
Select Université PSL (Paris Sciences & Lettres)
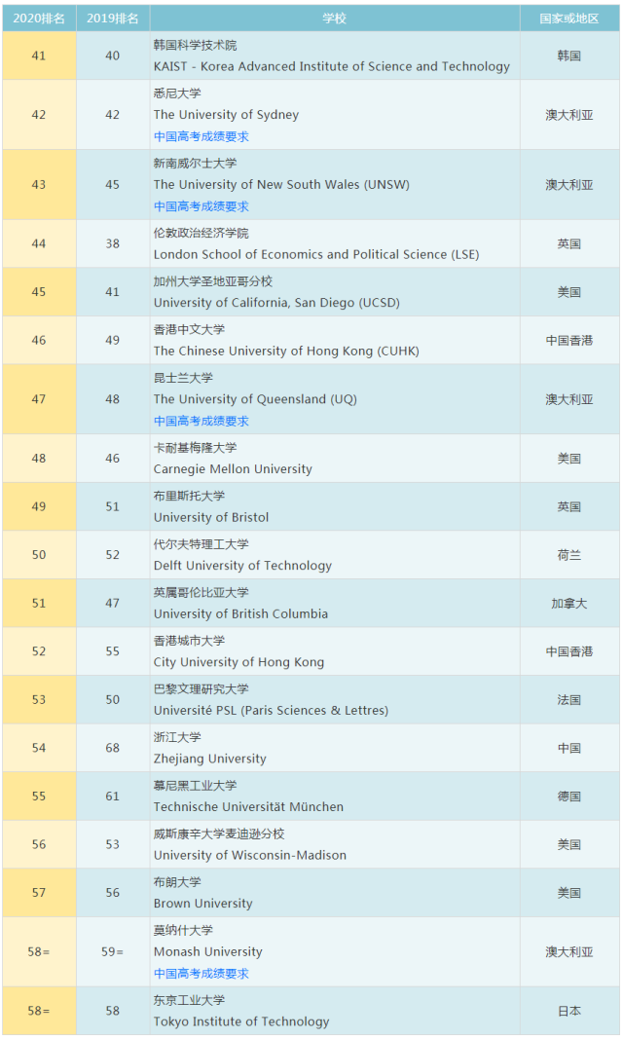272,711
